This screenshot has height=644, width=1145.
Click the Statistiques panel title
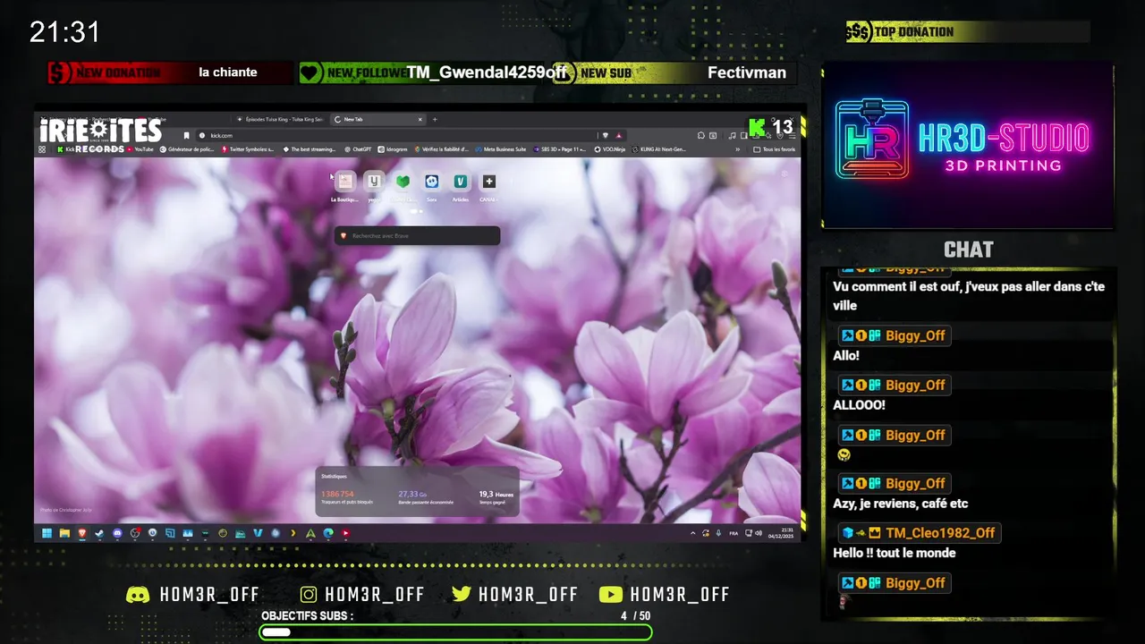click(x=333, y=477)
